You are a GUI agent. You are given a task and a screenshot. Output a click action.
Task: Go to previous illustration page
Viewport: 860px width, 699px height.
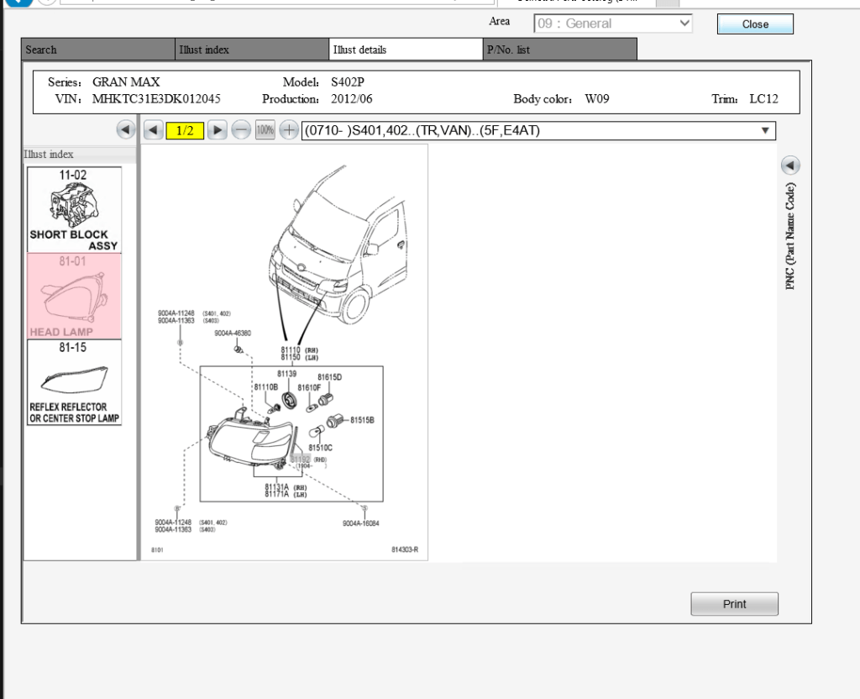153,130
